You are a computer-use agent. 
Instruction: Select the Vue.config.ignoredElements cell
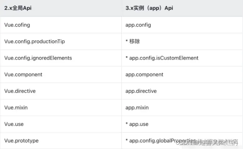[x=38, y=58]
